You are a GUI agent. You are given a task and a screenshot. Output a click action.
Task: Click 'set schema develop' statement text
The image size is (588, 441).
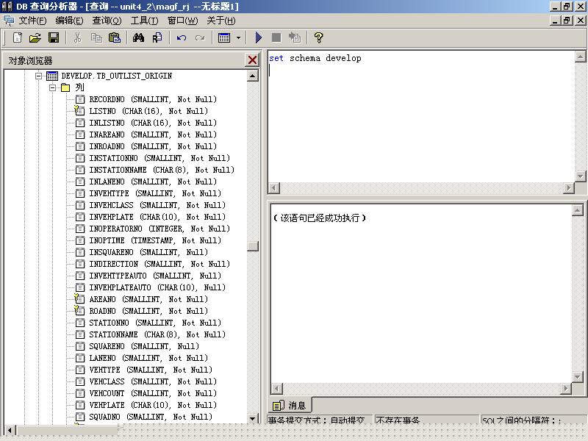click(x=315, y=58)
